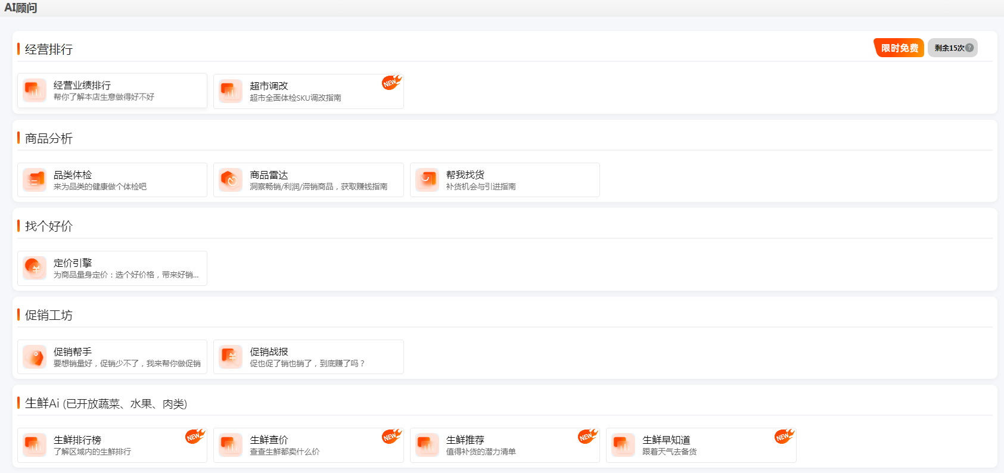
Task: Open the 生鲜早知道 card
Action: click(701, 445)
